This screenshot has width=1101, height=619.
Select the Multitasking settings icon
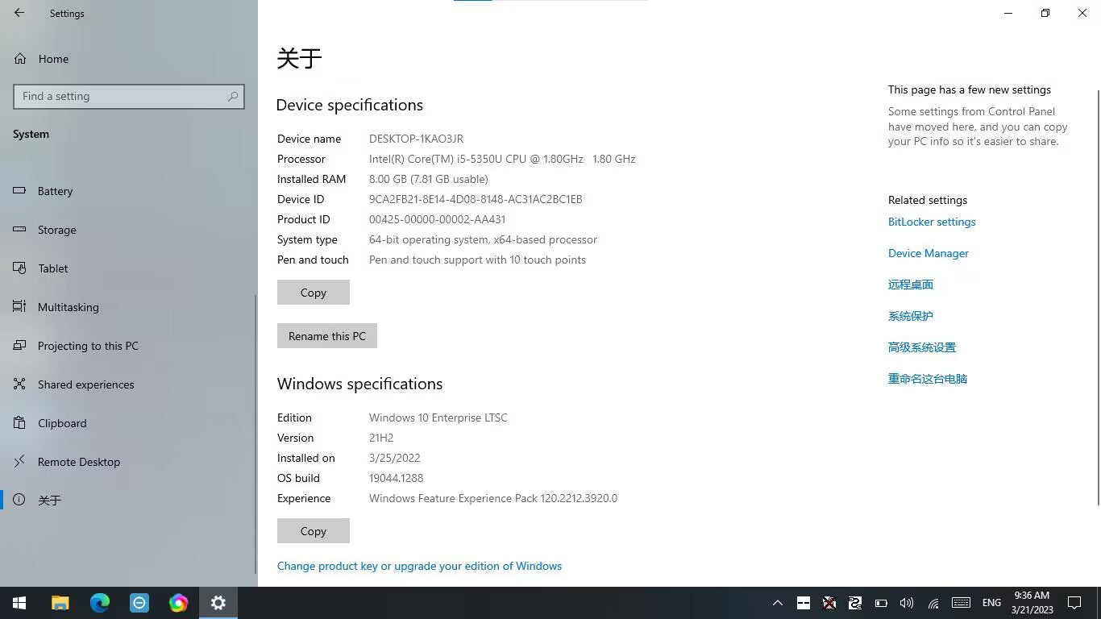point(19,307)
